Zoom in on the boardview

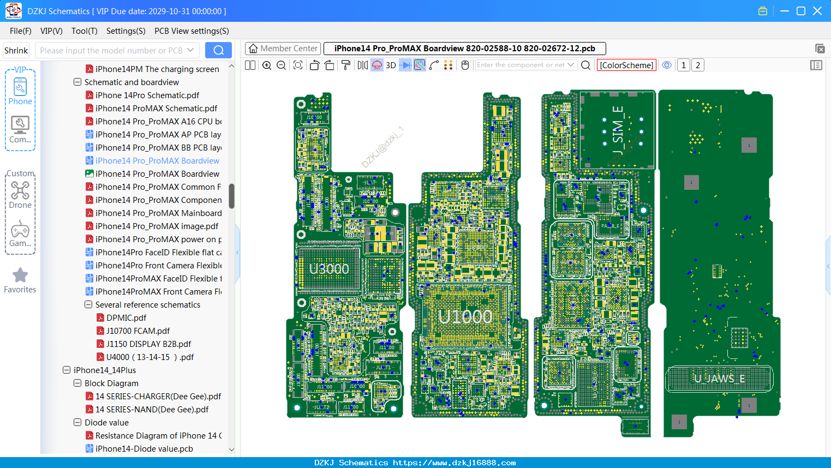pos(267,65)
